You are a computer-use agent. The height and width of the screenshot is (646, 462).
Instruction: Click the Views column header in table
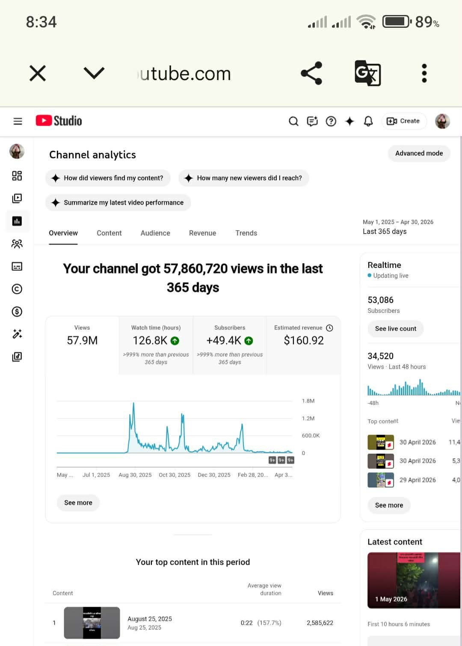coord(325,593)
